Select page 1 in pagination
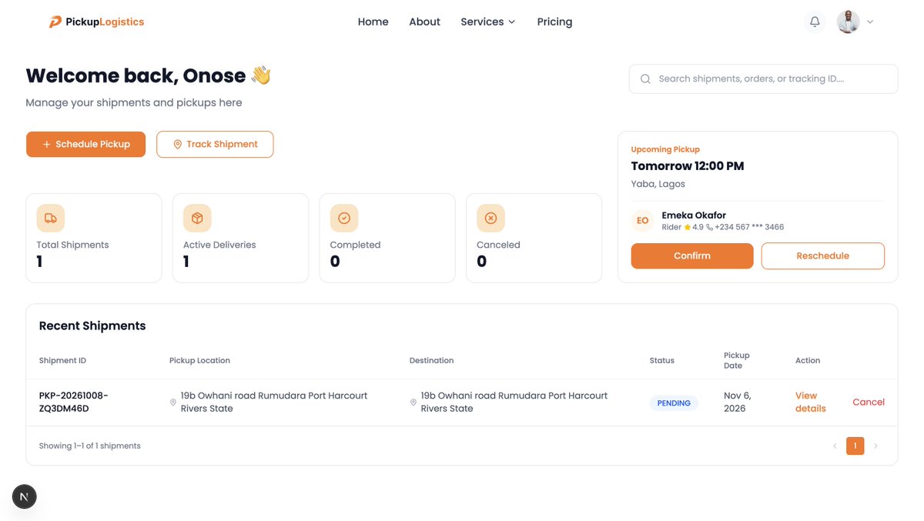The width and height of the screenshot is (924, 521). [855, 446]
